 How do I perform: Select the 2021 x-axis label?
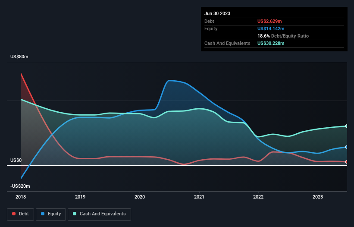coord(199,197)
